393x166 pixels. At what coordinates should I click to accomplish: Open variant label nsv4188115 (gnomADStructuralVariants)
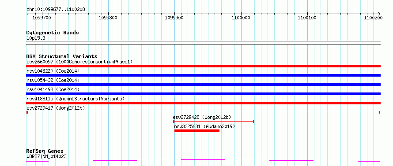click(76, 99)
